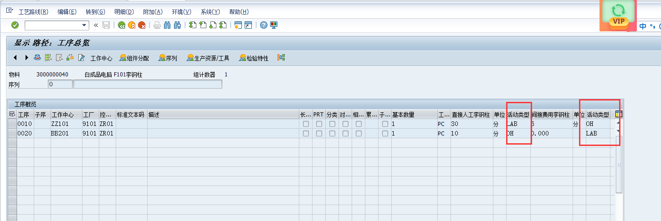Open the 工艺路线(R) menu
This screenshot has height=221, width=661.
pos(33,12)
